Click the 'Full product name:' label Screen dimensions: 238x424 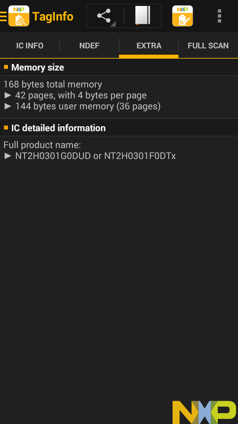[42, 145]
